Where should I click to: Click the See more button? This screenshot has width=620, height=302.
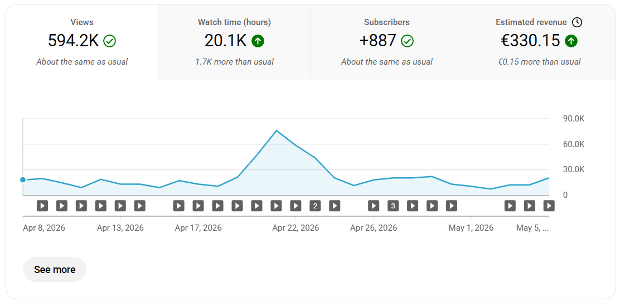[x=55, y=270]
